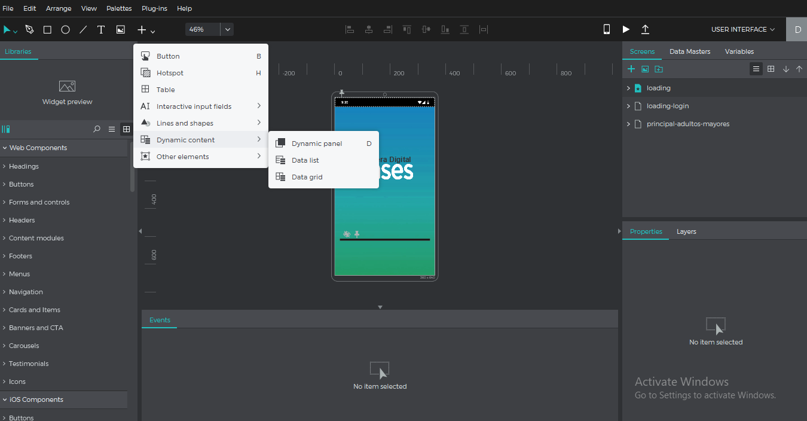Screen dimensions: 807x421
Task: Switch Screens panel to list view
Action: pyautogui.click(x=756, y=69)
